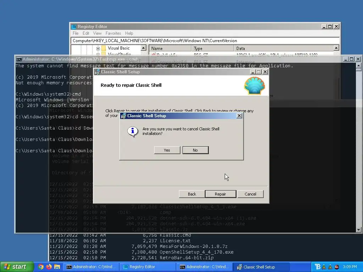Click the 3:09 PM system clock
This screenshot has width=363, height=272.
point(350,267)
